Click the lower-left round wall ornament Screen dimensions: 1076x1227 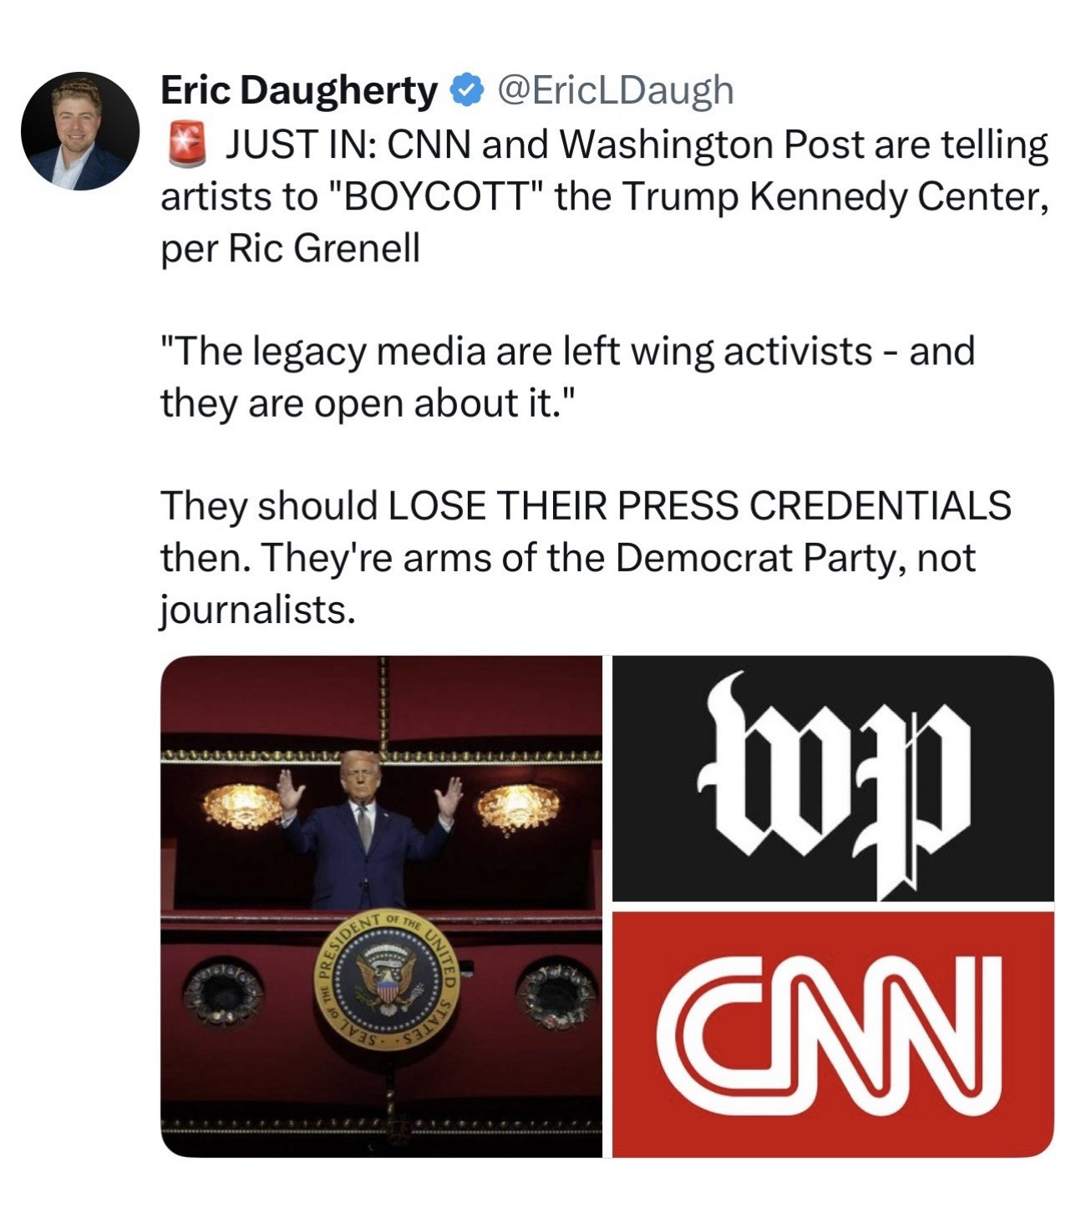222,991
